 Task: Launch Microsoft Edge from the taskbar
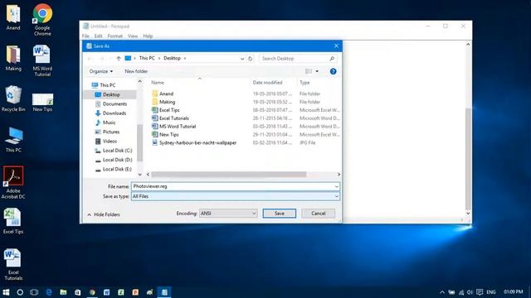(49, 292)
